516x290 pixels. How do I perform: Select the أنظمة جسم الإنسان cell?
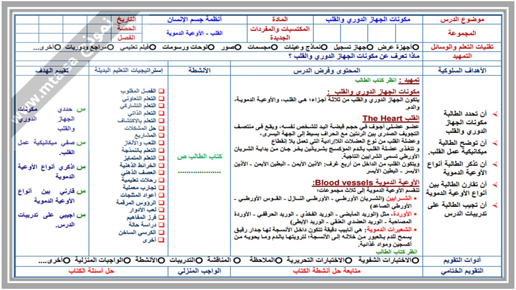tap(194, 20)
